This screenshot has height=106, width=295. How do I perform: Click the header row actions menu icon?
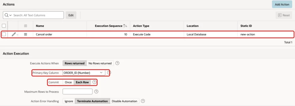(26, 26)
